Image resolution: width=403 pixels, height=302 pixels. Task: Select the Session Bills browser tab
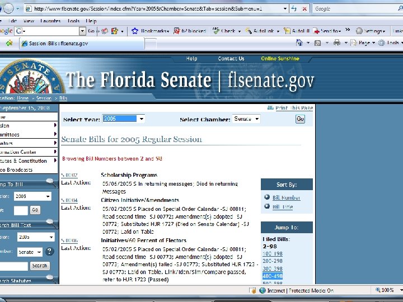point(82,44)
